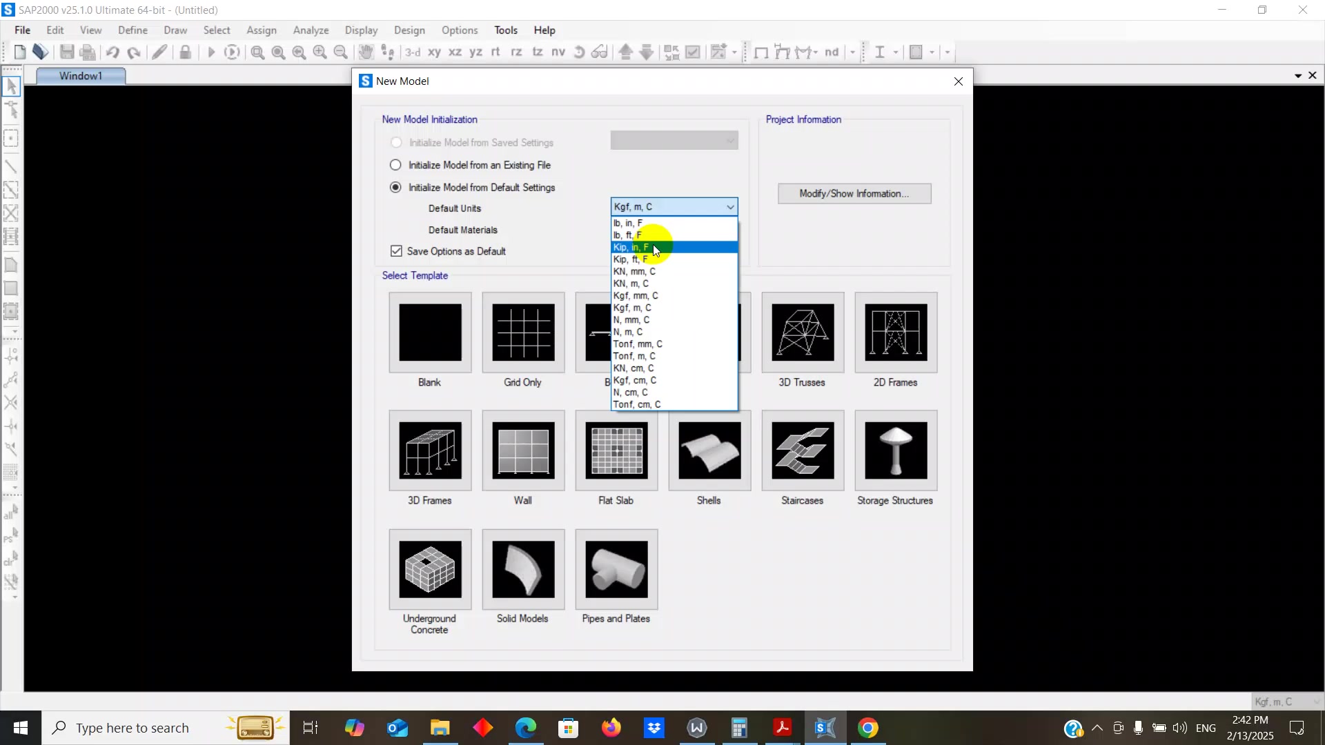Click Modify/Show Information button
The height and width of the screenshot is (745, 1325).
point(854,193)
